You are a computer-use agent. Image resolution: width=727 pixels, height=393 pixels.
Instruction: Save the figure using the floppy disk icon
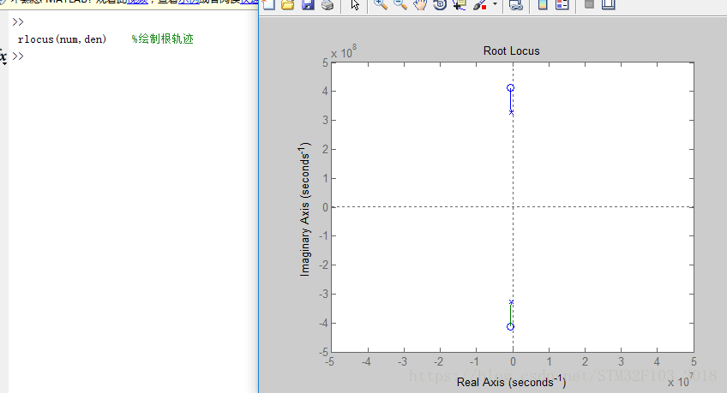click(308, 4)
